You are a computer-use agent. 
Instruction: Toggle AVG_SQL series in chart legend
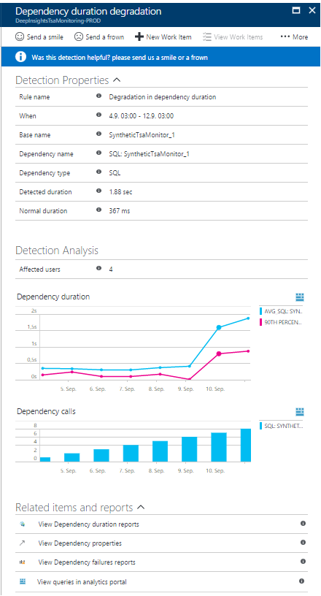click(x=281, y=311)
